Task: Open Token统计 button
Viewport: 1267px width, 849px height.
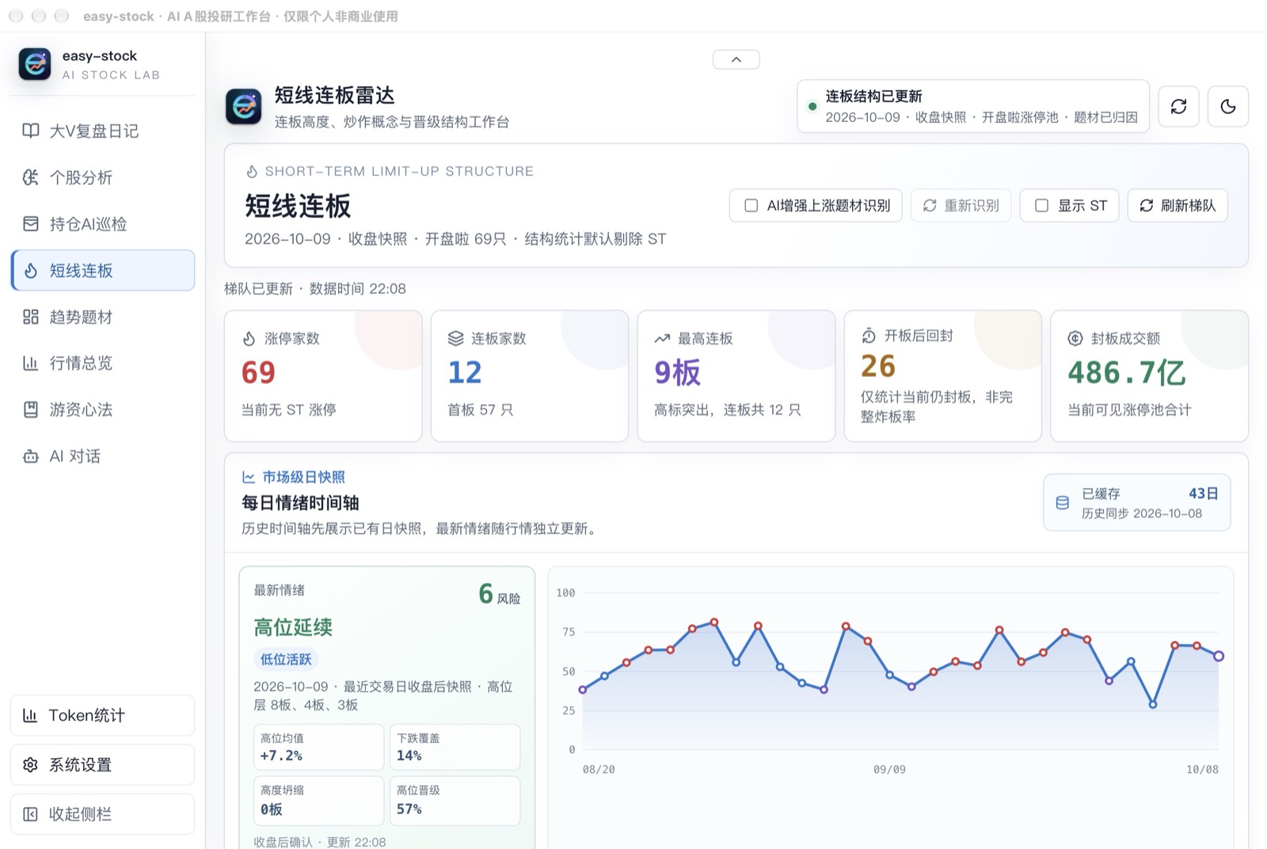Action: [103, 715]
